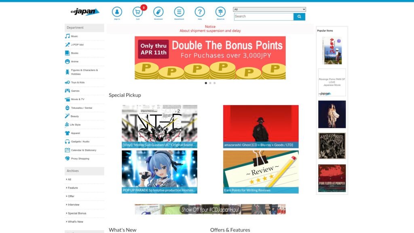Expand the Offer archive entry
The height and width of the screenshot is (233, 414).
click(70, 196)
